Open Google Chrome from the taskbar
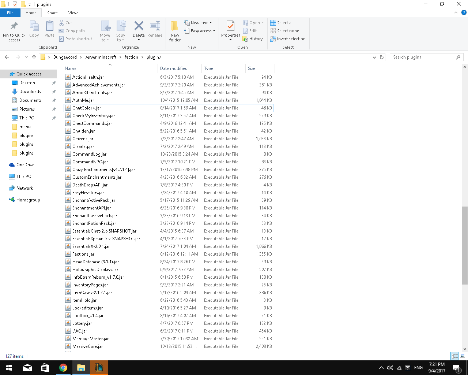This screenshot has width=468, height=375. [63, 367]
